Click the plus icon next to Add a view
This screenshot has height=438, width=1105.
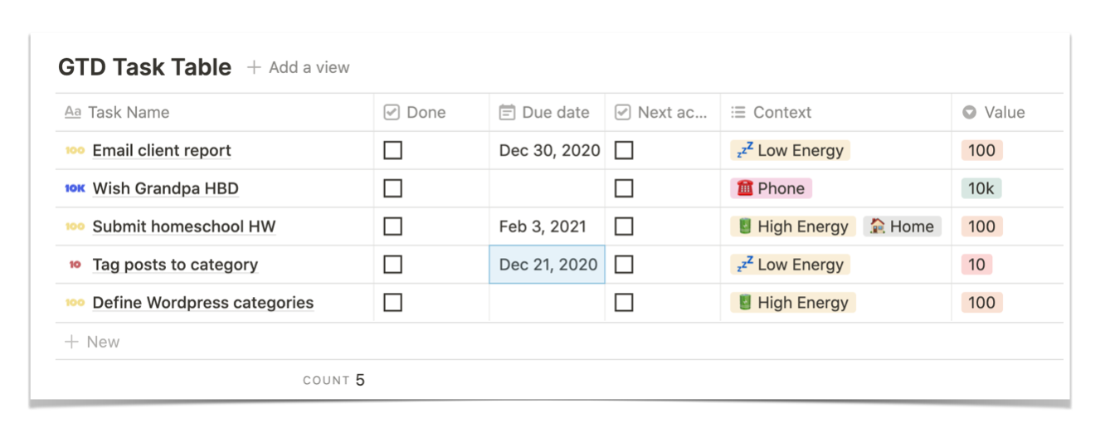click(254, 67)
